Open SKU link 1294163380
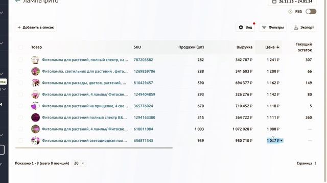This screenshot has width=327, height=183. pos(144,117)
